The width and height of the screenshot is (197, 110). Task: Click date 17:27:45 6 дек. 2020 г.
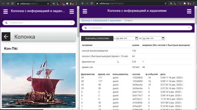(x=172, y=99)
